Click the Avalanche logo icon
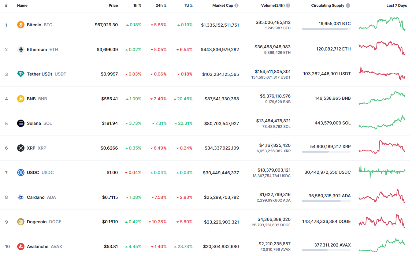This screenshot has height=256, width=416. 21,247
